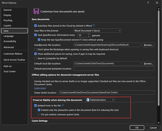The height and width of the screenshot is (131, 162).
Task: Click the AutoRecover file location field
Action: (x=107, y=45)
